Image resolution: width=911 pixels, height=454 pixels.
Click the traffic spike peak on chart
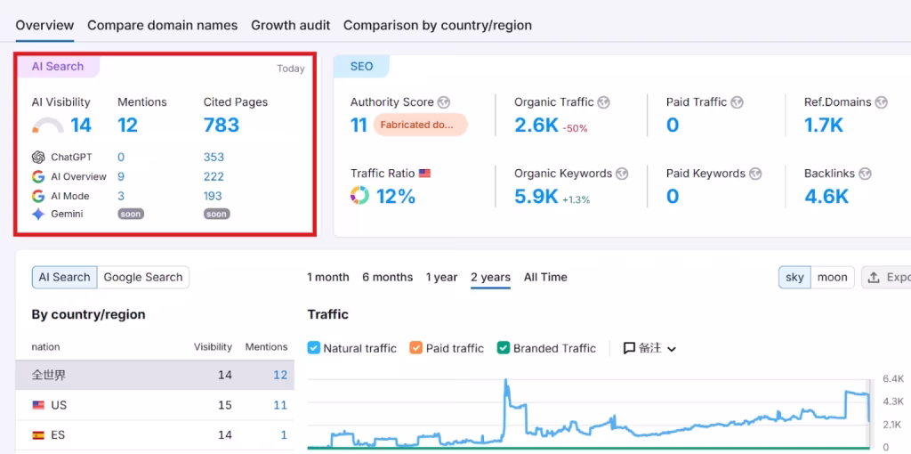coord(505,381)
